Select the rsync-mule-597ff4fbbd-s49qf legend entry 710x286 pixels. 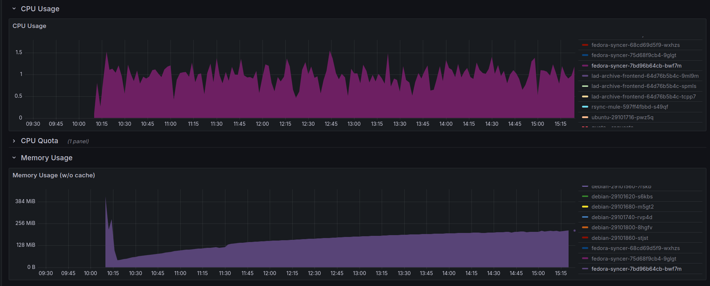coord(630,107)
